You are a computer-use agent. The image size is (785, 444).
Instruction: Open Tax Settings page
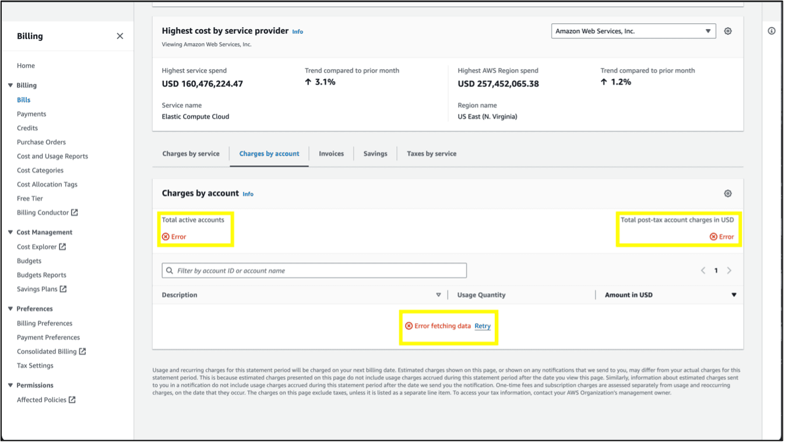click(x=35, y=365)
